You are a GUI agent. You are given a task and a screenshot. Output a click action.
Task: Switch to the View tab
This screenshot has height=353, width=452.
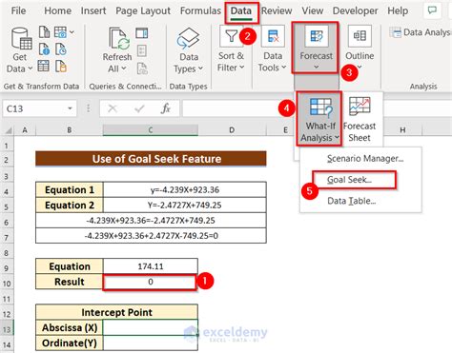[313, 10]
